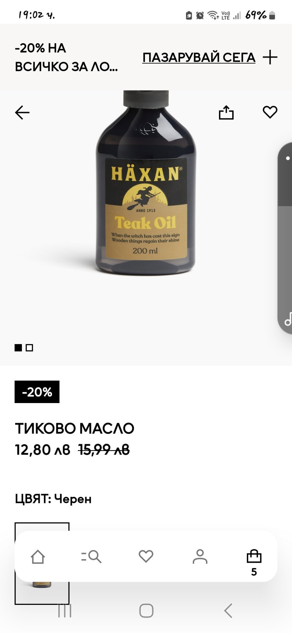Tap the share icon above the product
The width and height of the screenshot is (292, 633).
[226, 112]
